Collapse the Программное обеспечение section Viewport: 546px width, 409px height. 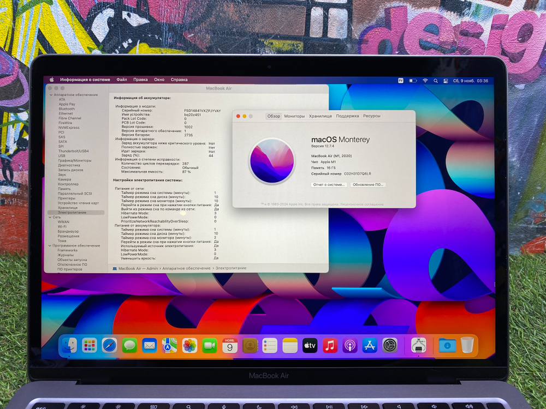51,245
